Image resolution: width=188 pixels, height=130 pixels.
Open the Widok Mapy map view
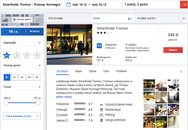pyautogui.click(x=22, y=20)
